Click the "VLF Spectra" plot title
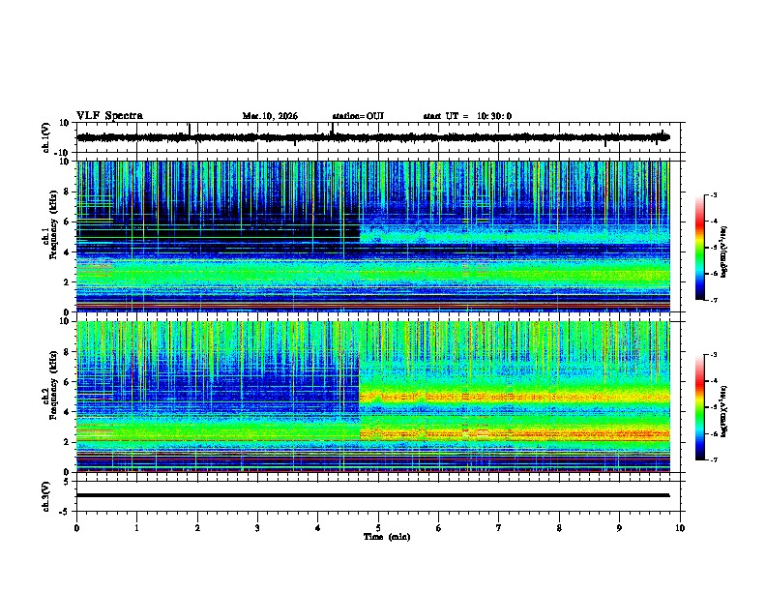Viewport: 766px width, 592px height. tap(109, 116)
